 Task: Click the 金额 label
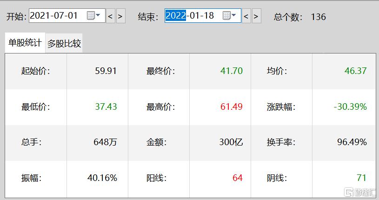click(x=157, y=142)
